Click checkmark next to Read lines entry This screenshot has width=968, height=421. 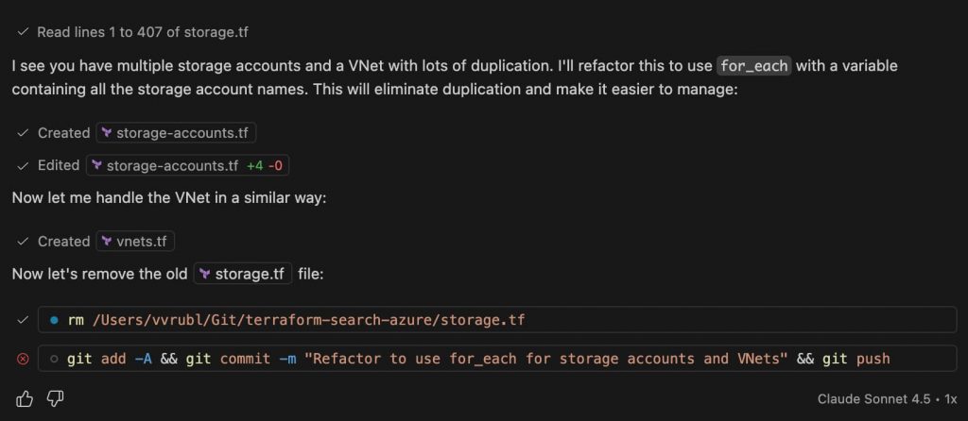point(24,31)
